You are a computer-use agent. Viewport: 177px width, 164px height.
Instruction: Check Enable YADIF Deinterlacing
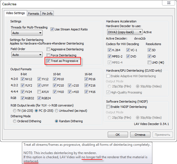pos(108,107)
